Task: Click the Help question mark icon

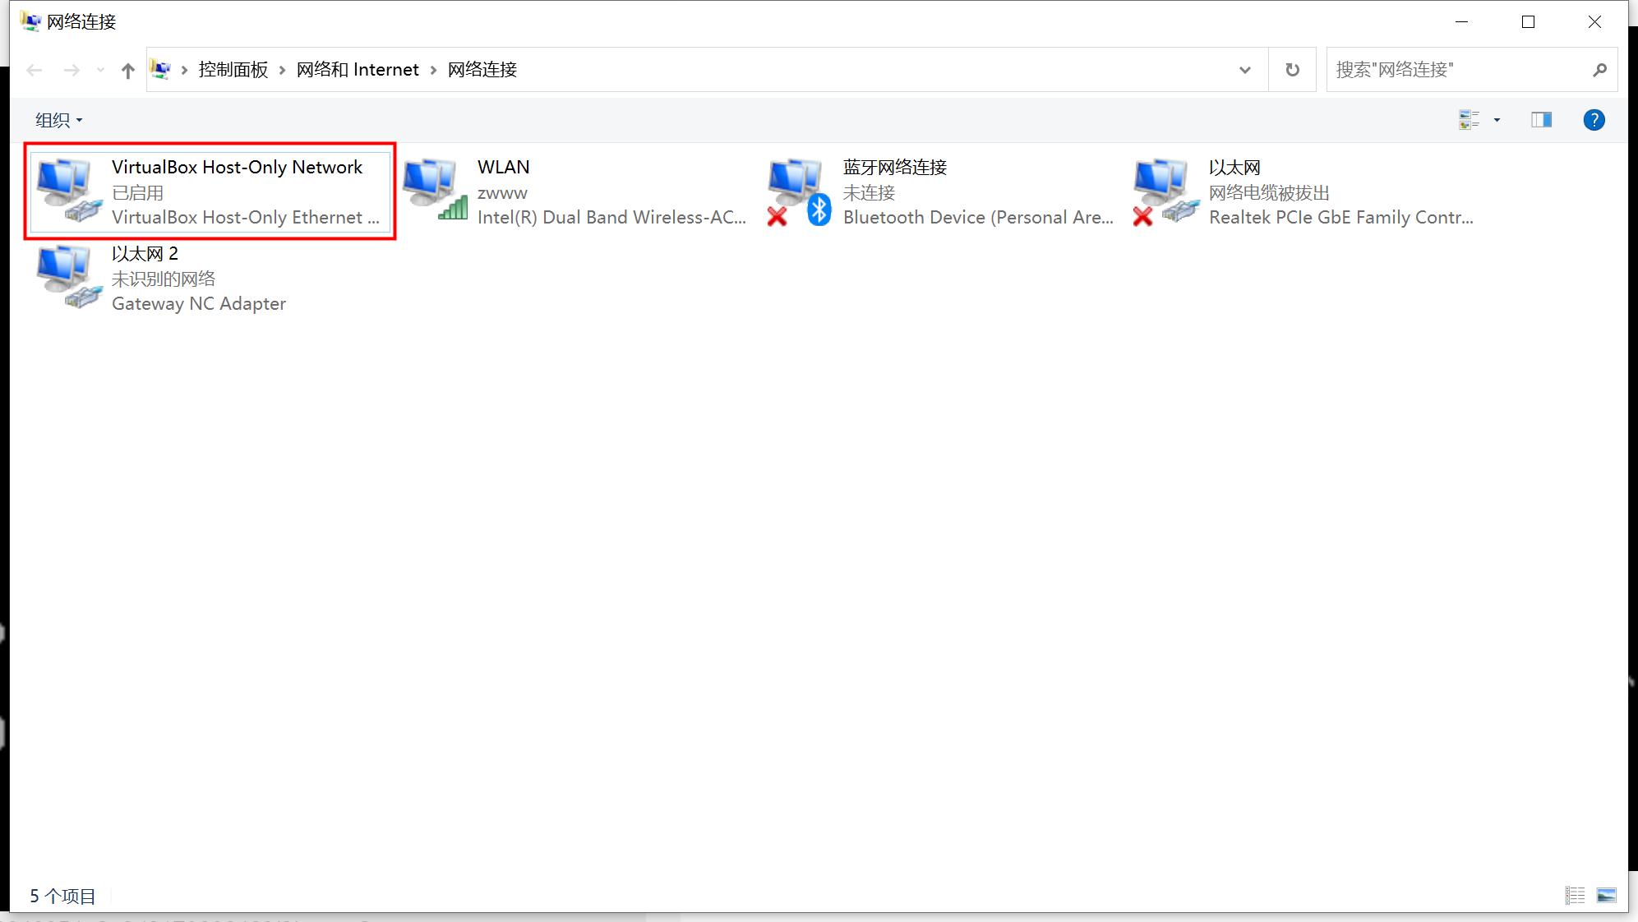Action: pos(1594,119)
